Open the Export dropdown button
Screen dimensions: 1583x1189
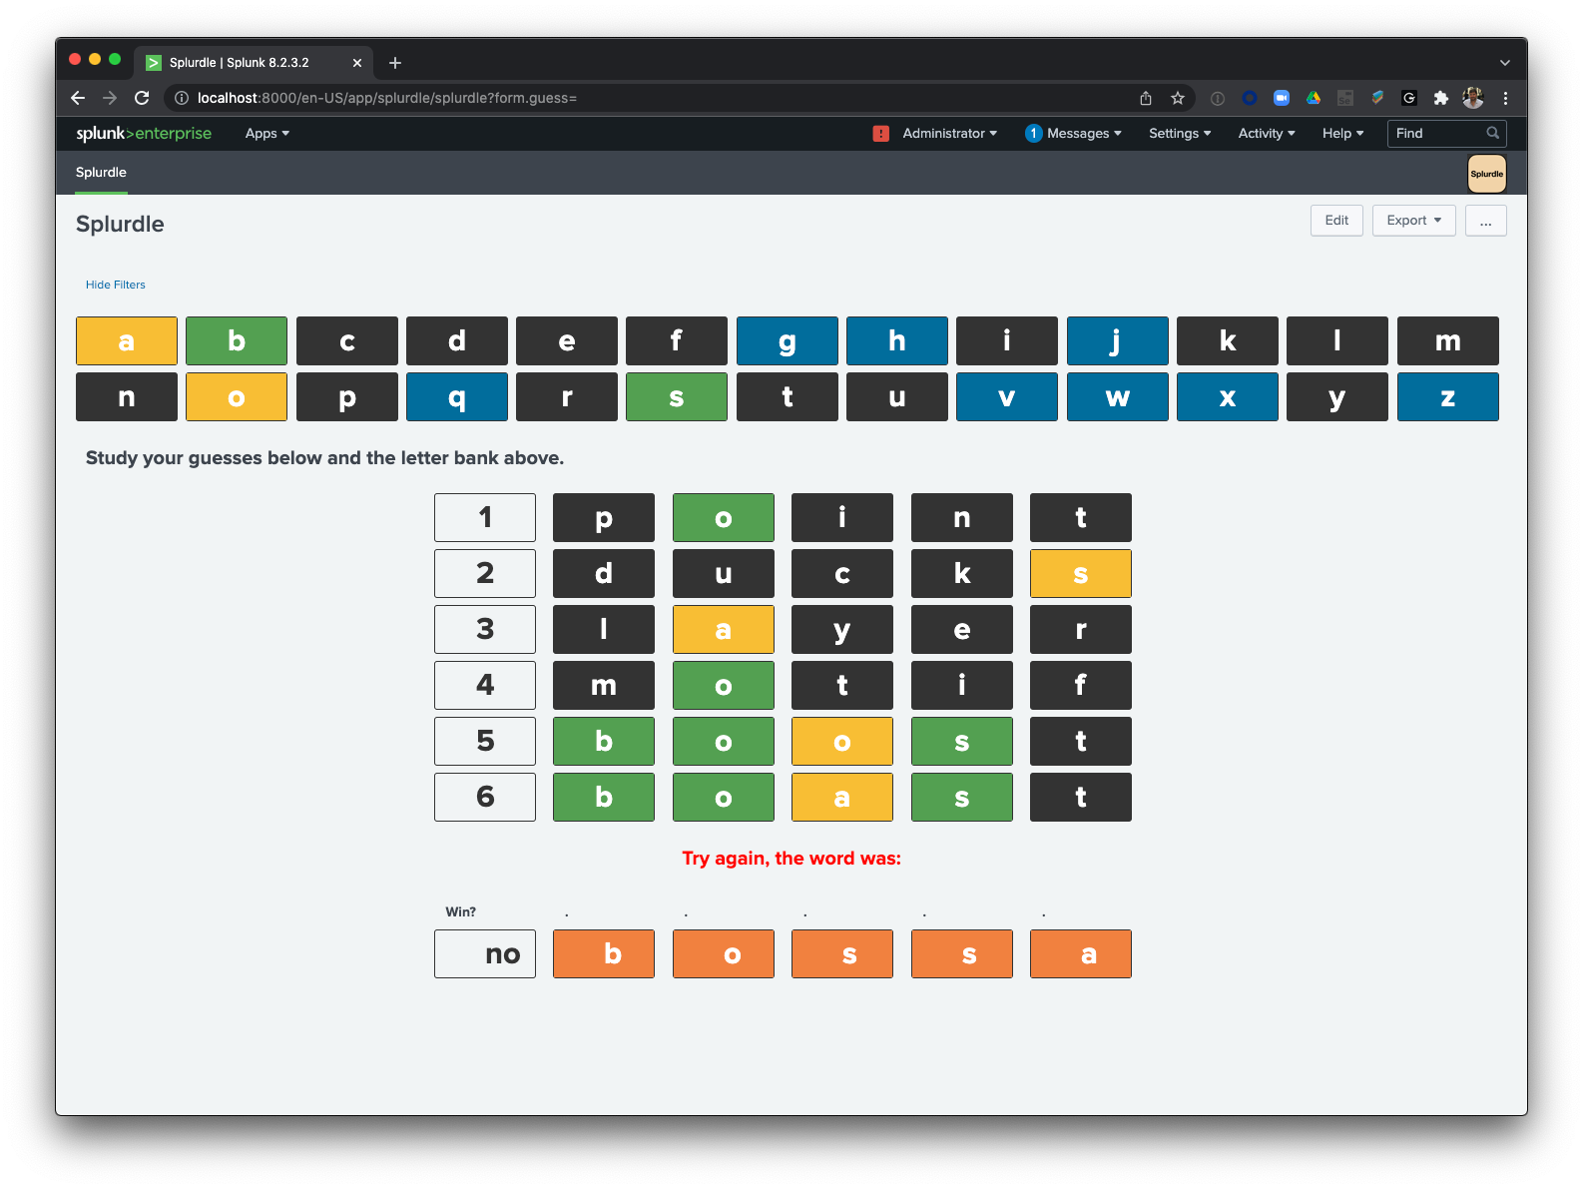pos(1414,221)
